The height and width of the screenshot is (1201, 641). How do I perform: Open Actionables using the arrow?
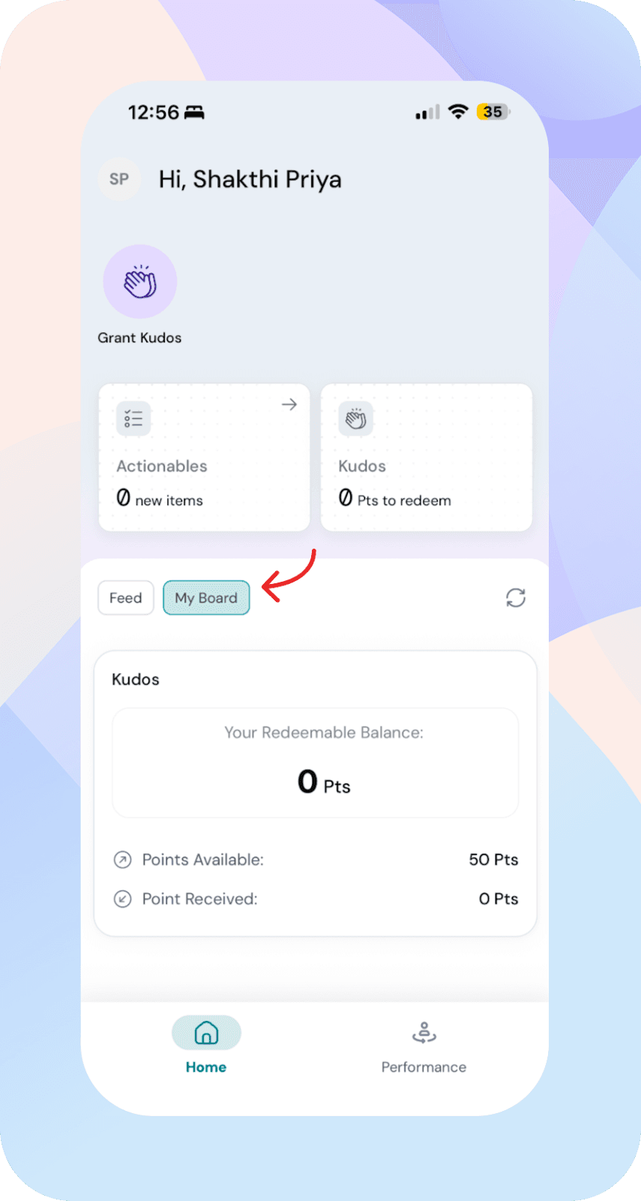(289, 405)
